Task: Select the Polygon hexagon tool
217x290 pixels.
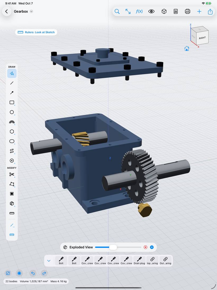Action: [x=12, y=132]
